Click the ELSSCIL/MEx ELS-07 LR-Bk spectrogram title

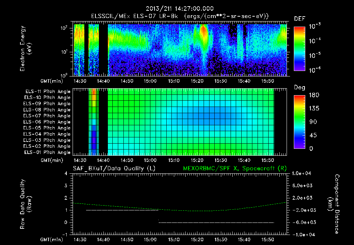[180, 16]
